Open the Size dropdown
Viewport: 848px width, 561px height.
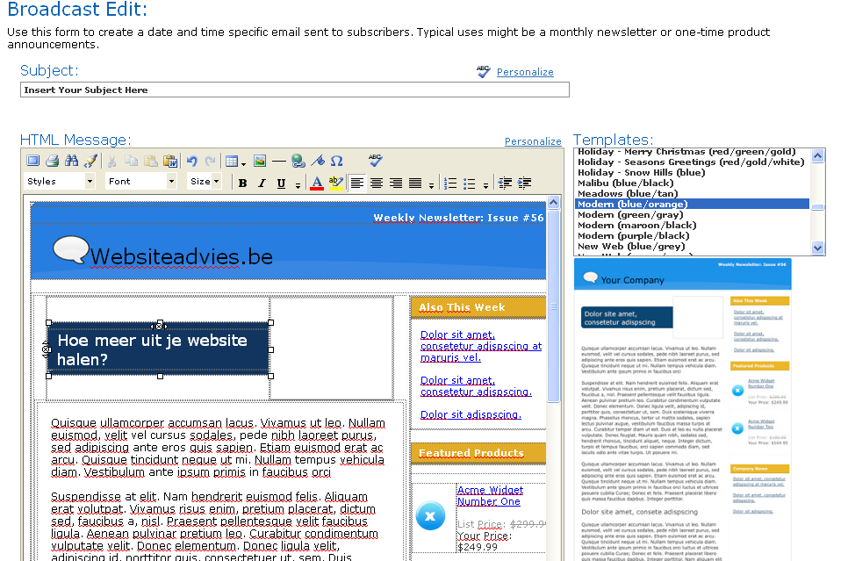[205, 181]
